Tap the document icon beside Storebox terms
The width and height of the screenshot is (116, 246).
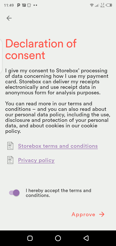click(x=10, y=146)
